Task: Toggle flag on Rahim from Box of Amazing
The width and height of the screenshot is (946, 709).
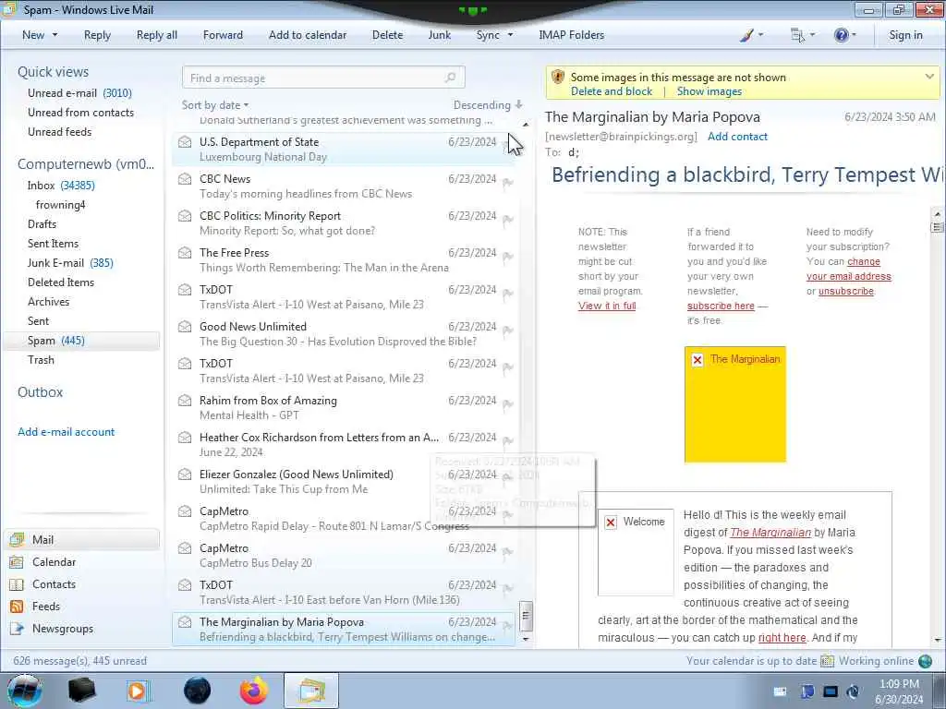Action: click(508, 404)
